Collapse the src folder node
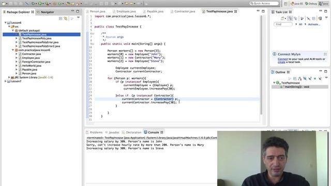The height and width of the screenshot is (186, 331). click(9, 26)
